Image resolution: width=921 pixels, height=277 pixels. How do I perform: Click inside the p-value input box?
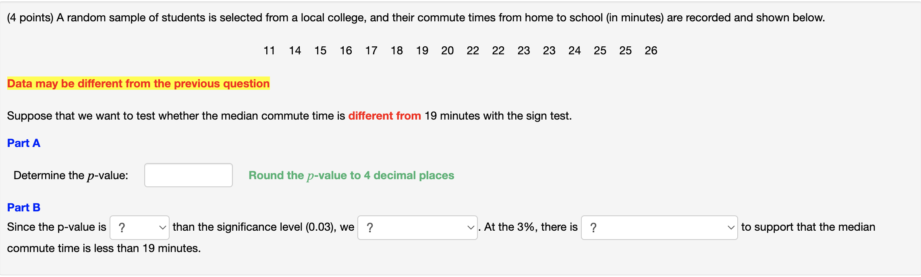pos(188,175)
